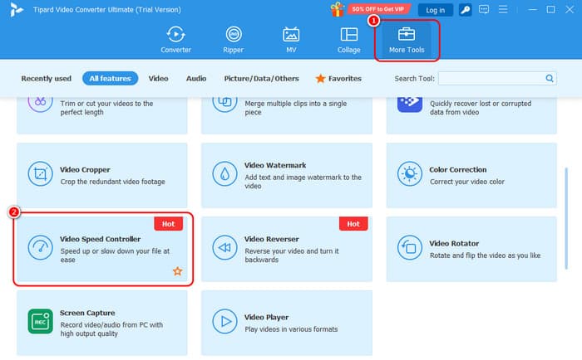This screenshot has width=582, height=360.
Task: Toggle favorite star on Video Speed Controller
Action: click(177, 271)
